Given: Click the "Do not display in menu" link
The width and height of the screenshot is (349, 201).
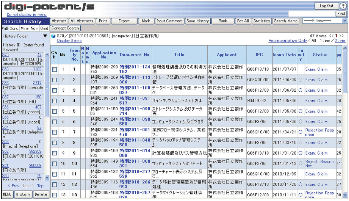Looking at the screenshot, I should [26, 14].
